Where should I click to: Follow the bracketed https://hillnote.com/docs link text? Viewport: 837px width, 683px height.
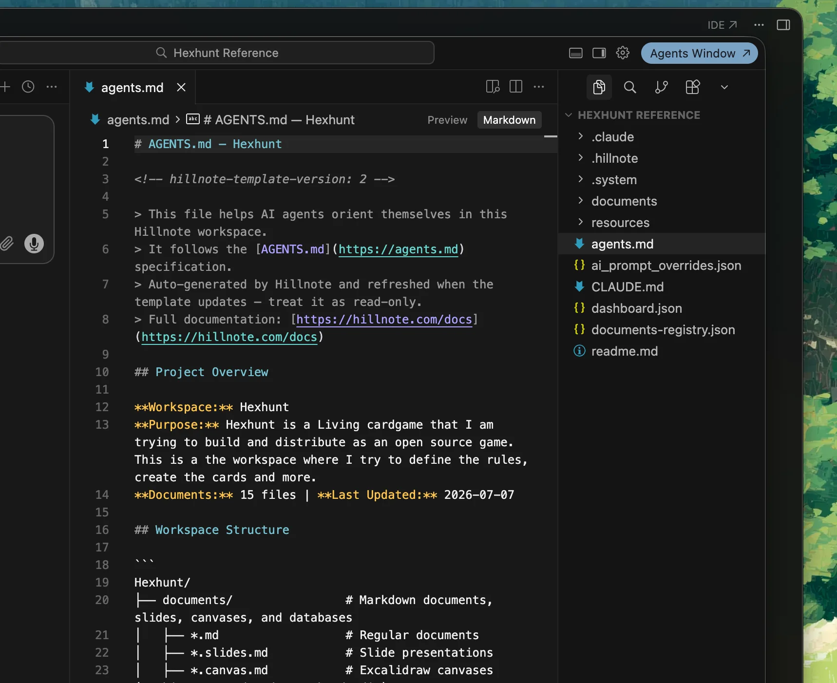384,320
